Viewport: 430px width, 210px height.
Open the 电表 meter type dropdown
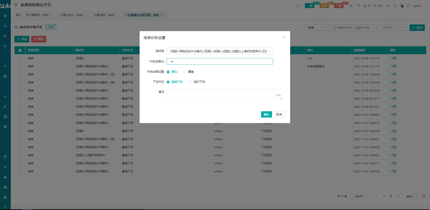pos(317,28)
